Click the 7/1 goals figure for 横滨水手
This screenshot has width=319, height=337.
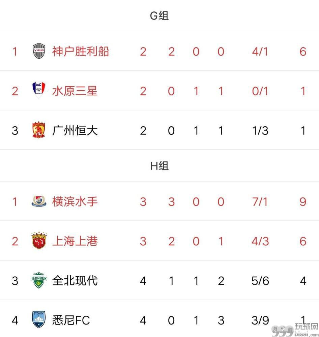(260, 202)
